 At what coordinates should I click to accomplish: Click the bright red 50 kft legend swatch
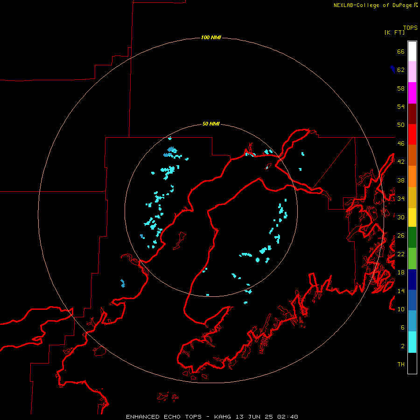click(412, 134)
